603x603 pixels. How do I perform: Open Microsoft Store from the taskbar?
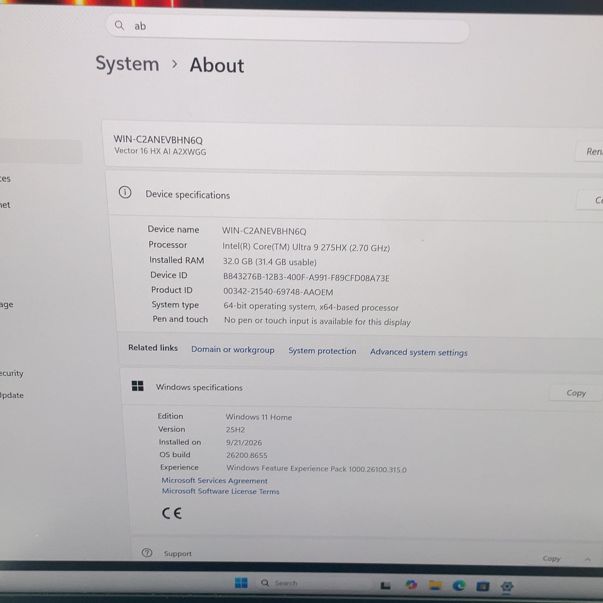483,586
